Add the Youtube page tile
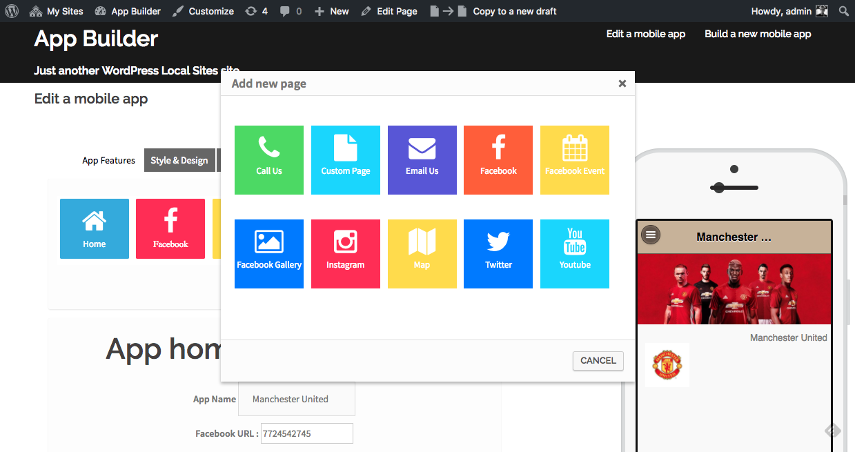The height and width of the screenshot is (452, 855). coord(575,254)
